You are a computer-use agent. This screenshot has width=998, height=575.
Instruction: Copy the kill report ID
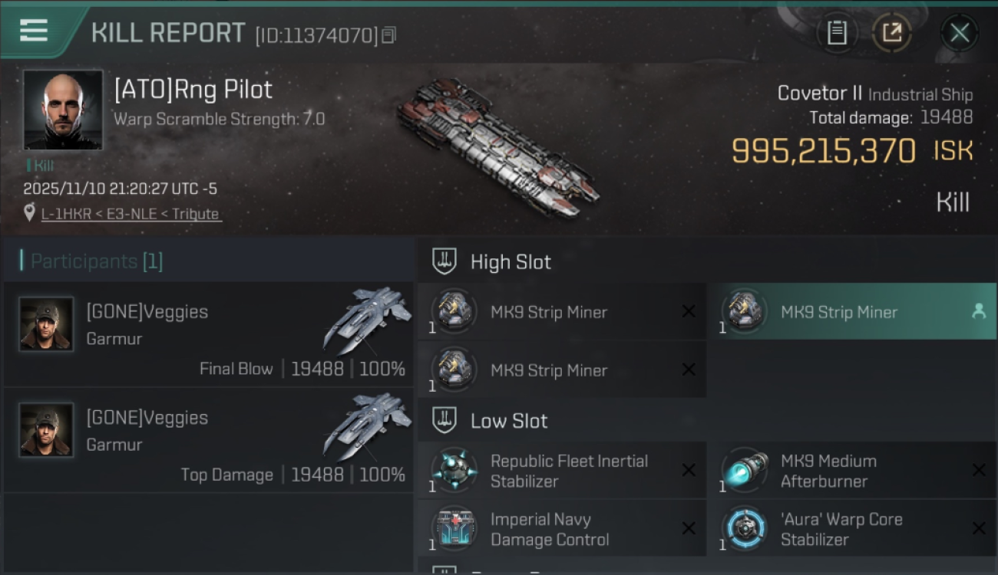coord(388,35)
